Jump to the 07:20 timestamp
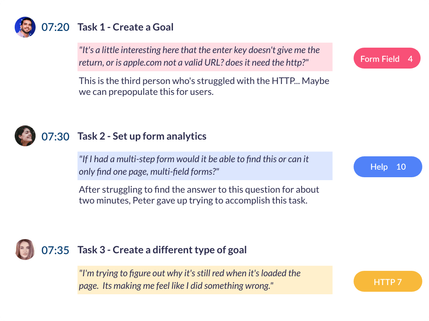The height and width of the screenshot is (321, 429). coord(55,28)
